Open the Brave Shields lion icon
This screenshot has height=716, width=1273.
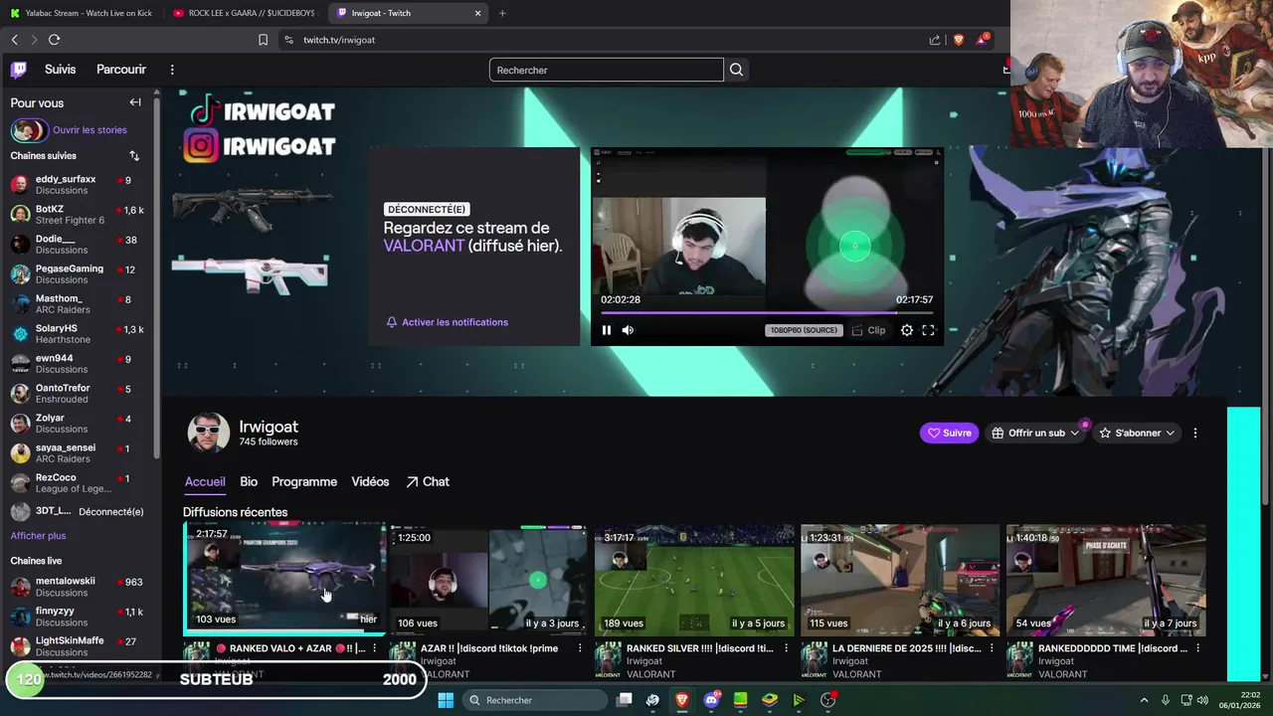[x=958, y=40]
